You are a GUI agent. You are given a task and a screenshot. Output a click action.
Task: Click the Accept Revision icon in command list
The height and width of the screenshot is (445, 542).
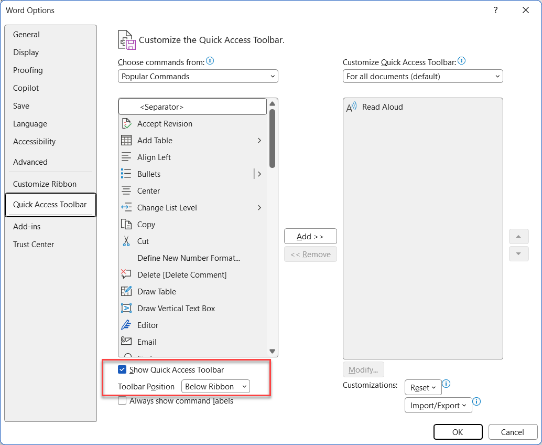[x=126, y=123]
